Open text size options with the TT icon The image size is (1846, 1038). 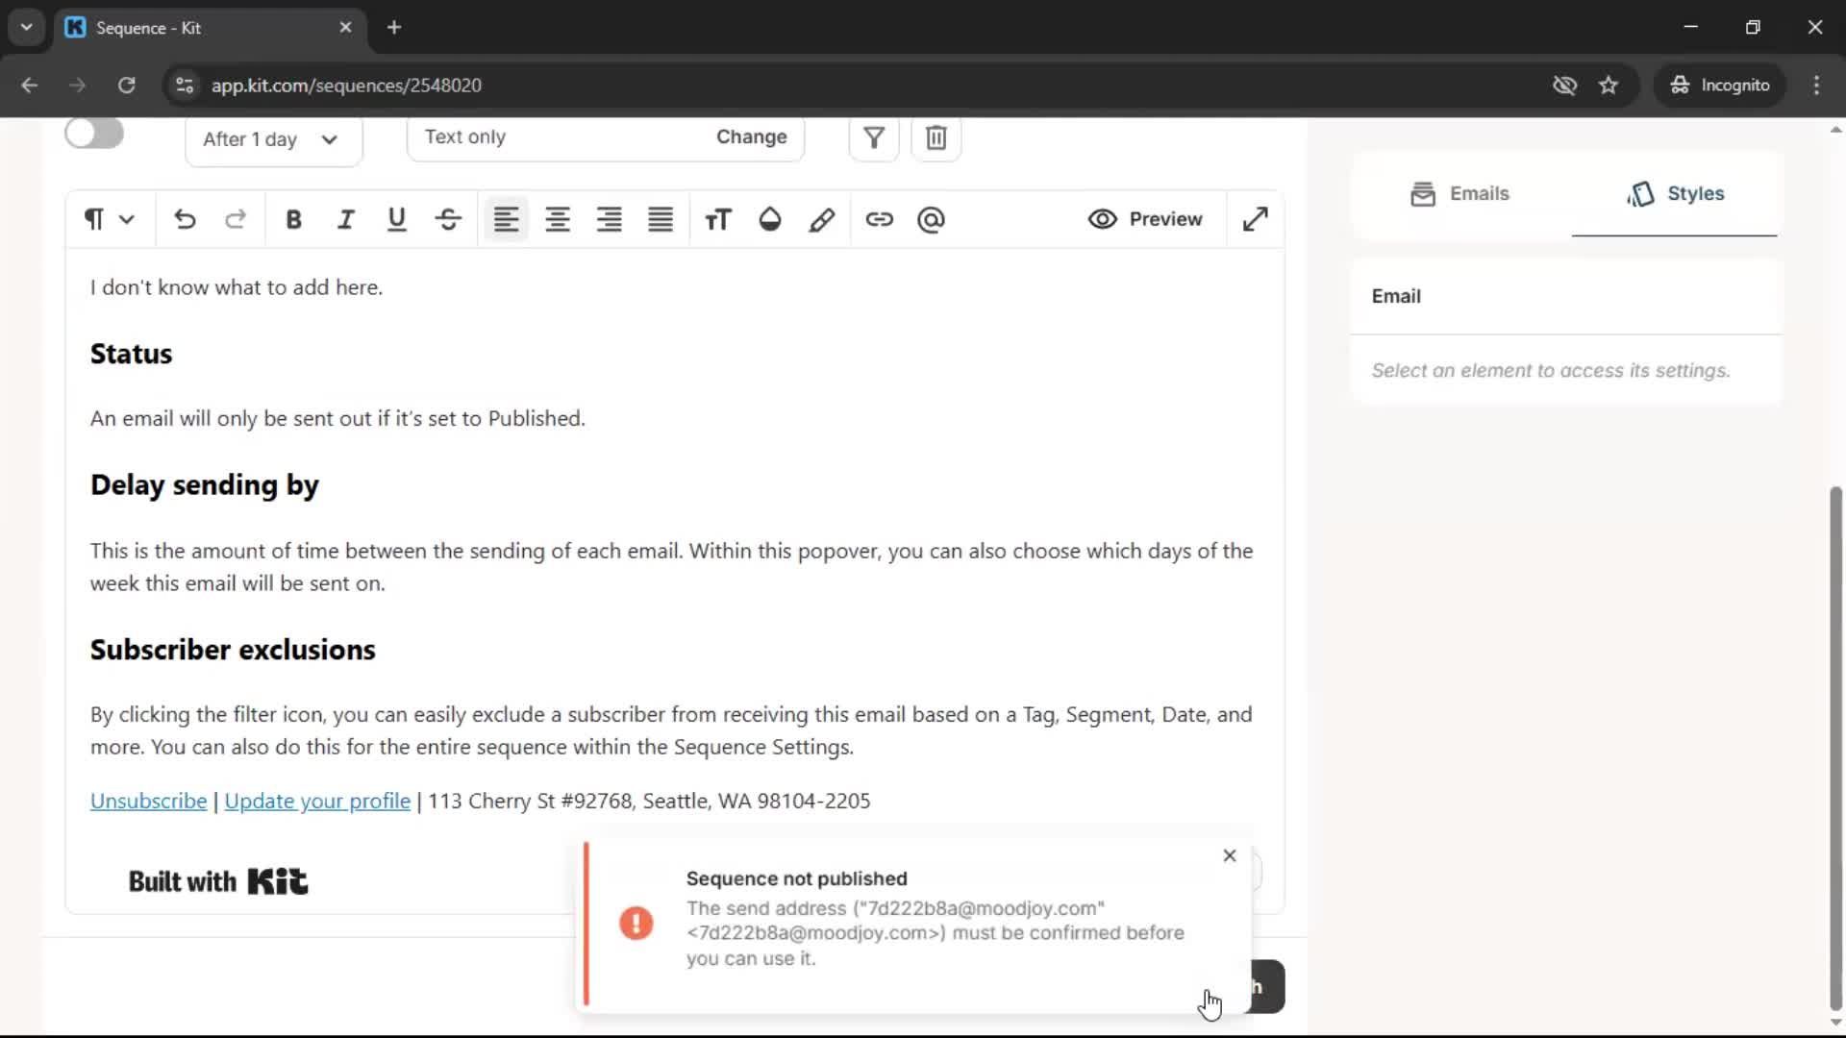(717, 219)
